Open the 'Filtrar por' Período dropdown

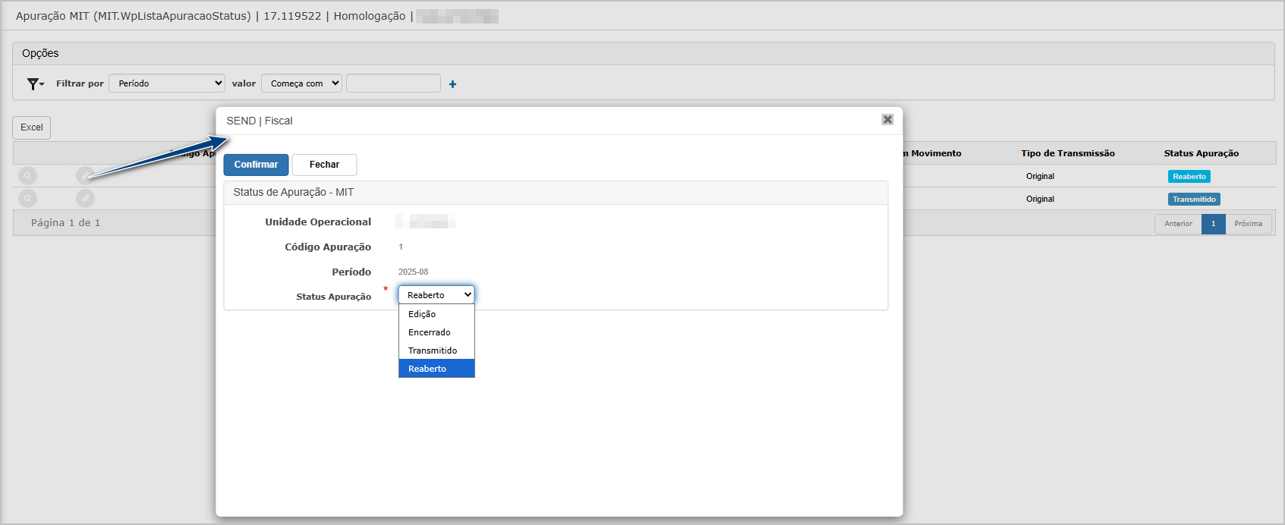coord(167,83)
